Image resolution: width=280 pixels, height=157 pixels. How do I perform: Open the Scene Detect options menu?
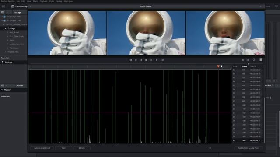(x=262, y=7)
